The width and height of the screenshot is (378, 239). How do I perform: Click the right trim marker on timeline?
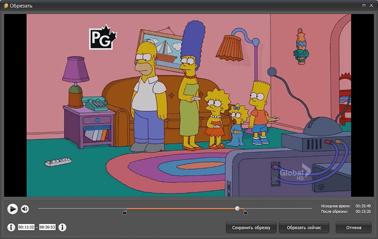pyautogui.click(x=245, y=212)
